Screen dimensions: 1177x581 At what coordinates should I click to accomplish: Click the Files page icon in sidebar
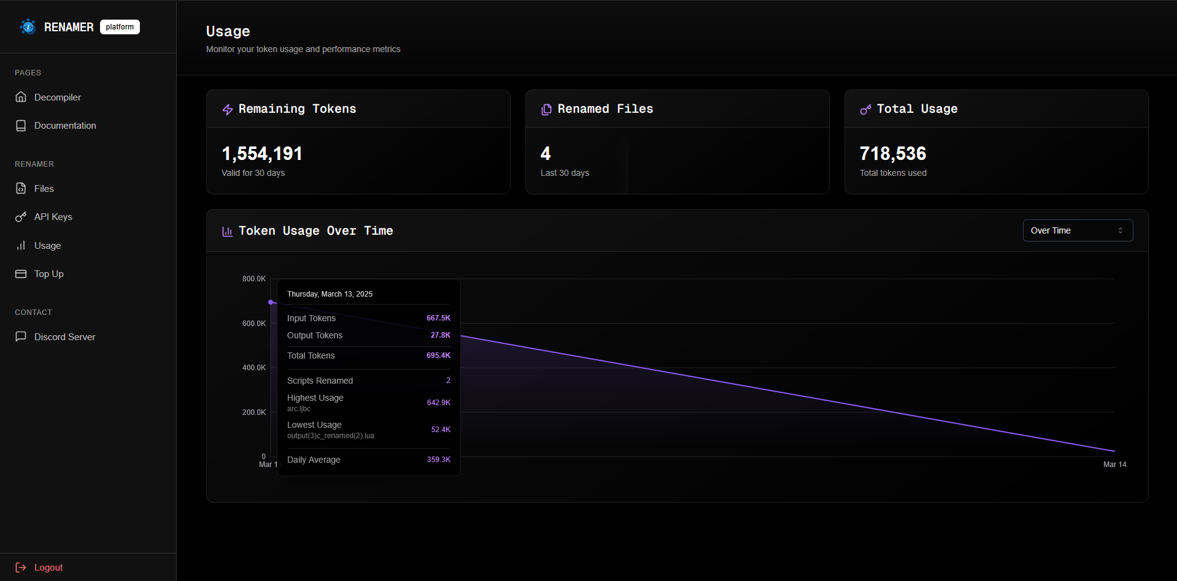21,189
